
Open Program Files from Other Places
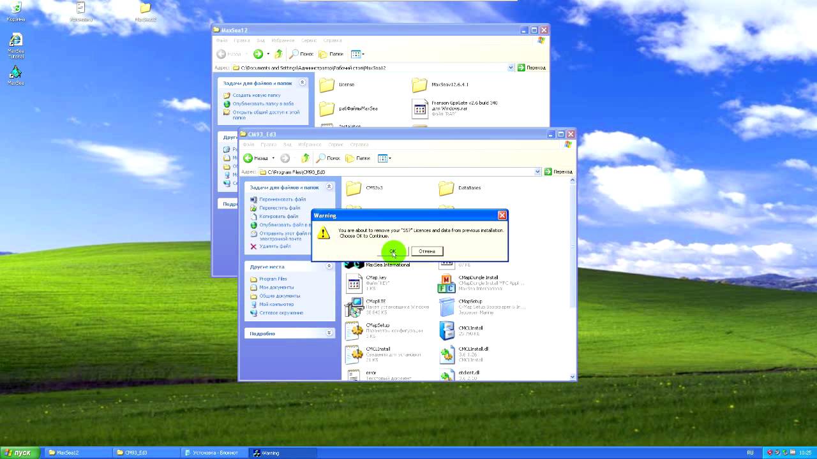[x=273, y=279]
